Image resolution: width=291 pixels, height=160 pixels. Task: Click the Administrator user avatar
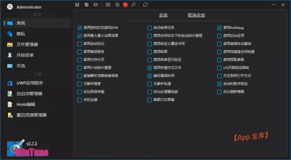click(10, 7)
